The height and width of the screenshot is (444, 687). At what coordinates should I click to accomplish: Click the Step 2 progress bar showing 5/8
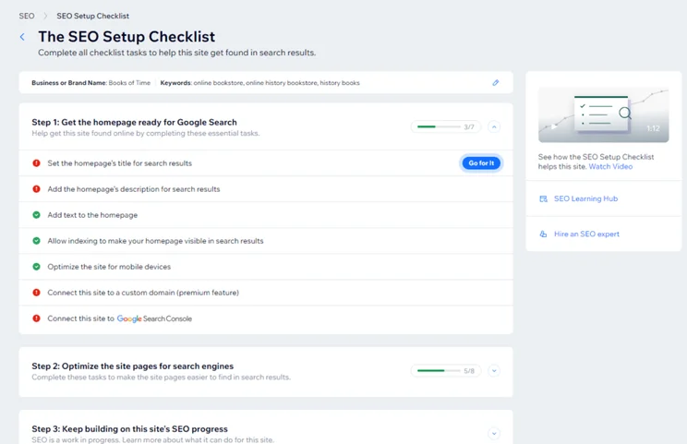446,371
